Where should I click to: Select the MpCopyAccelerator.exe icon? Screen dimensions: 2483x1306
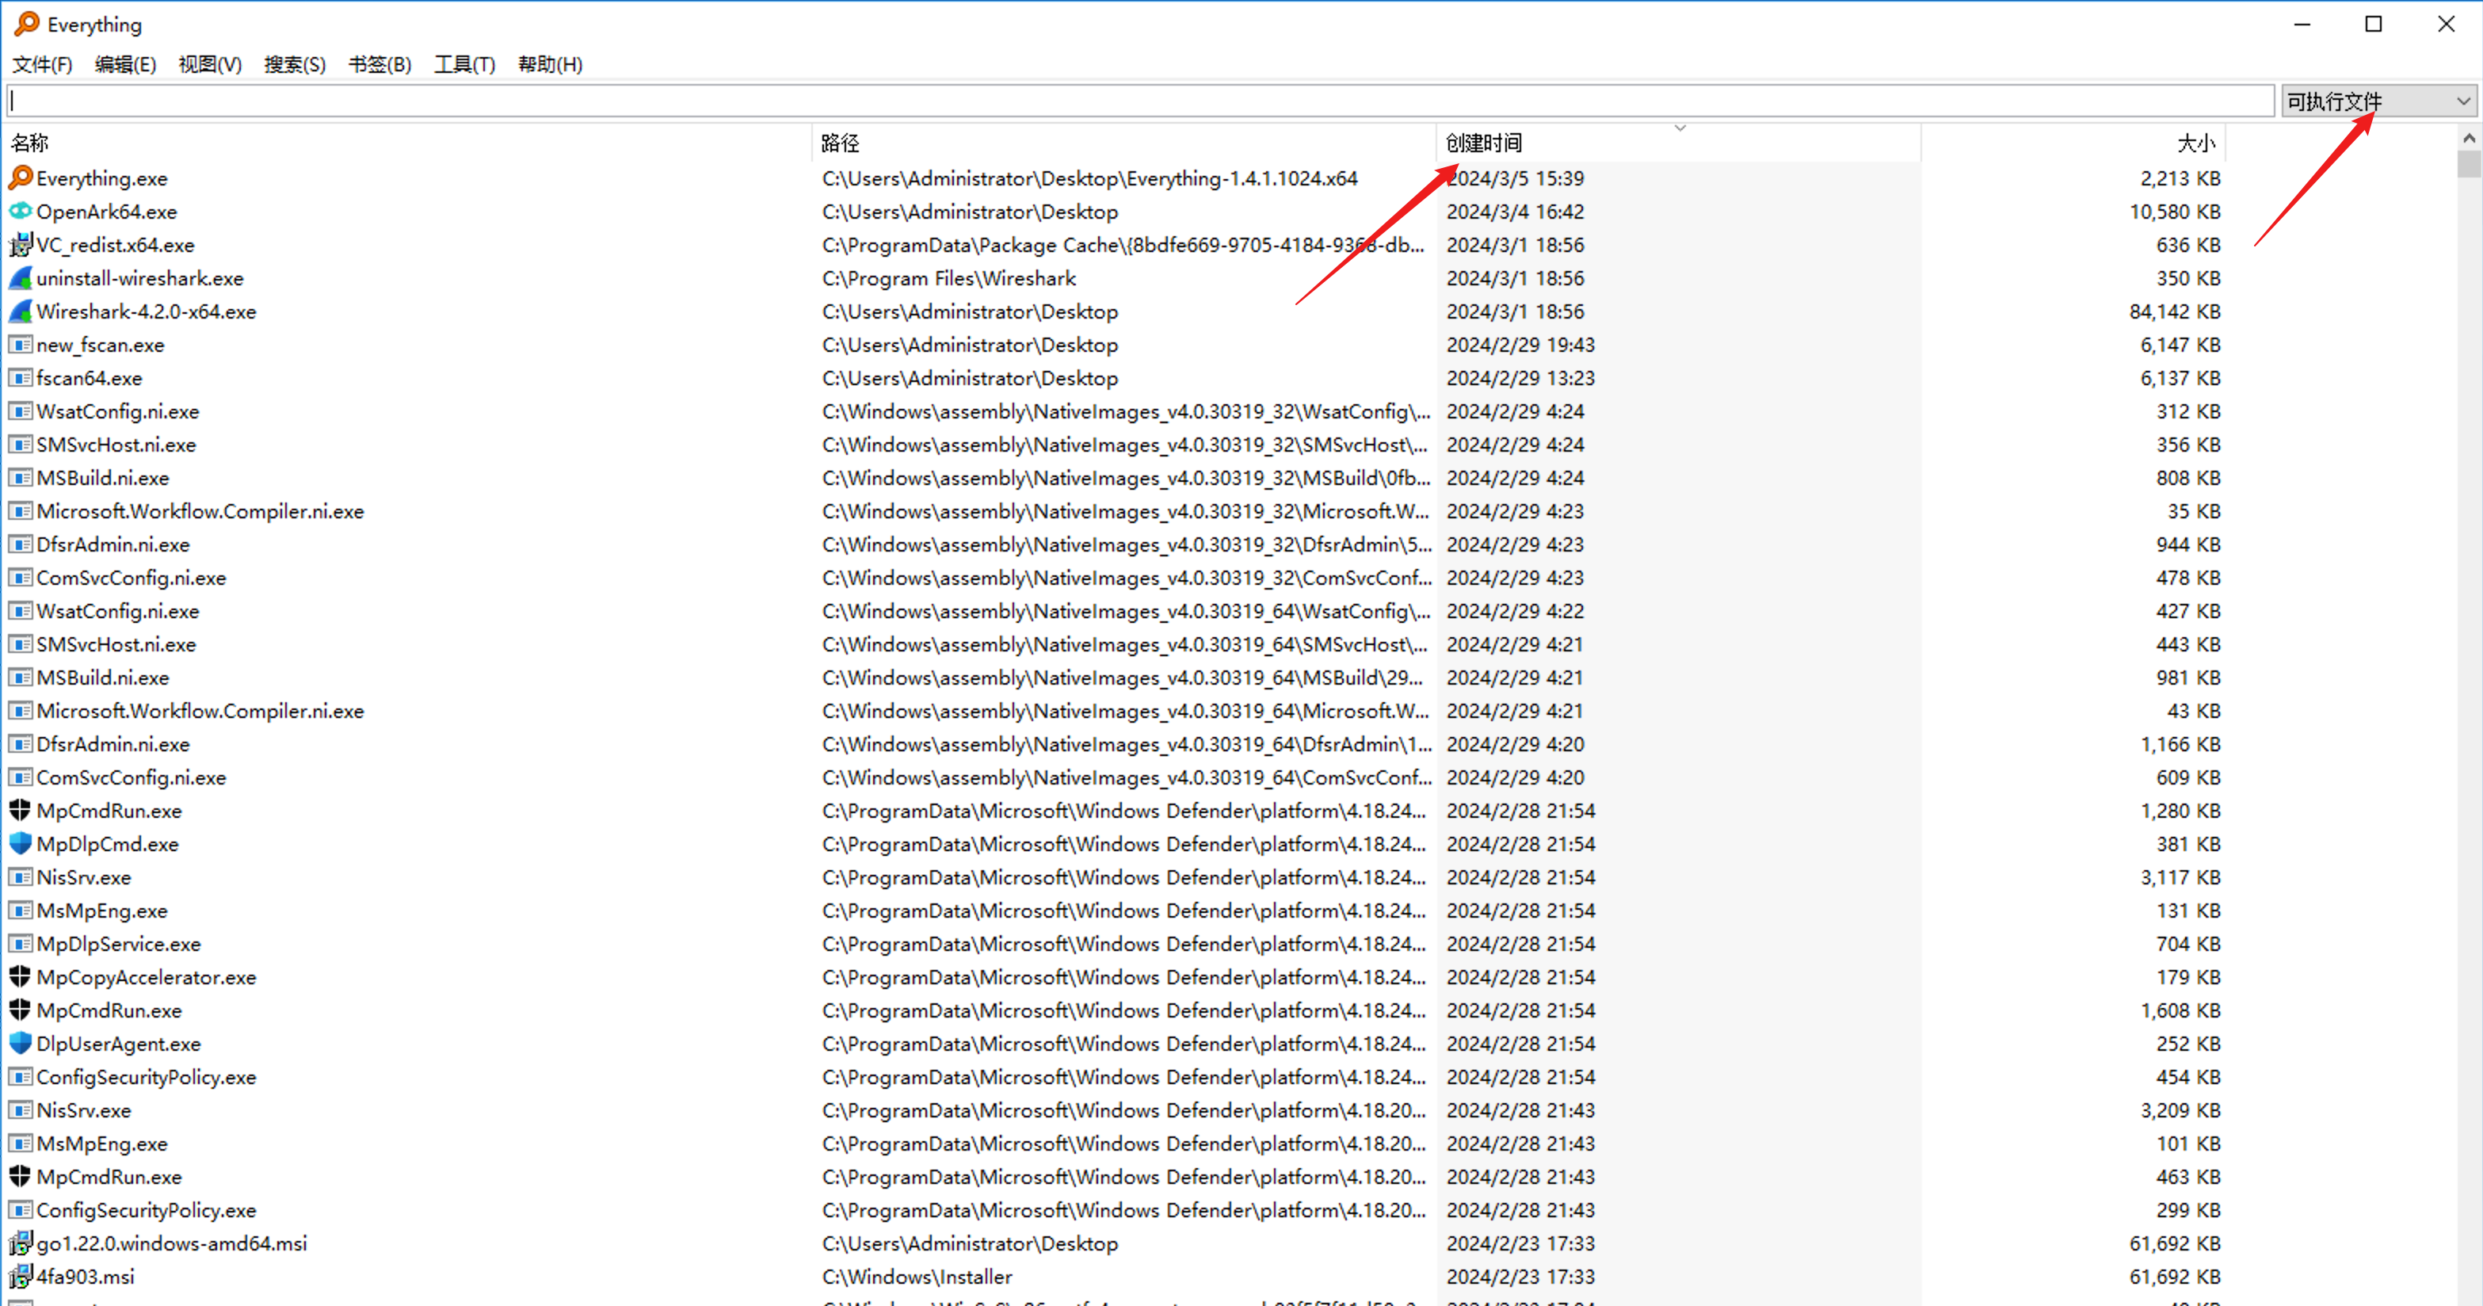click(x=21, y=977)
